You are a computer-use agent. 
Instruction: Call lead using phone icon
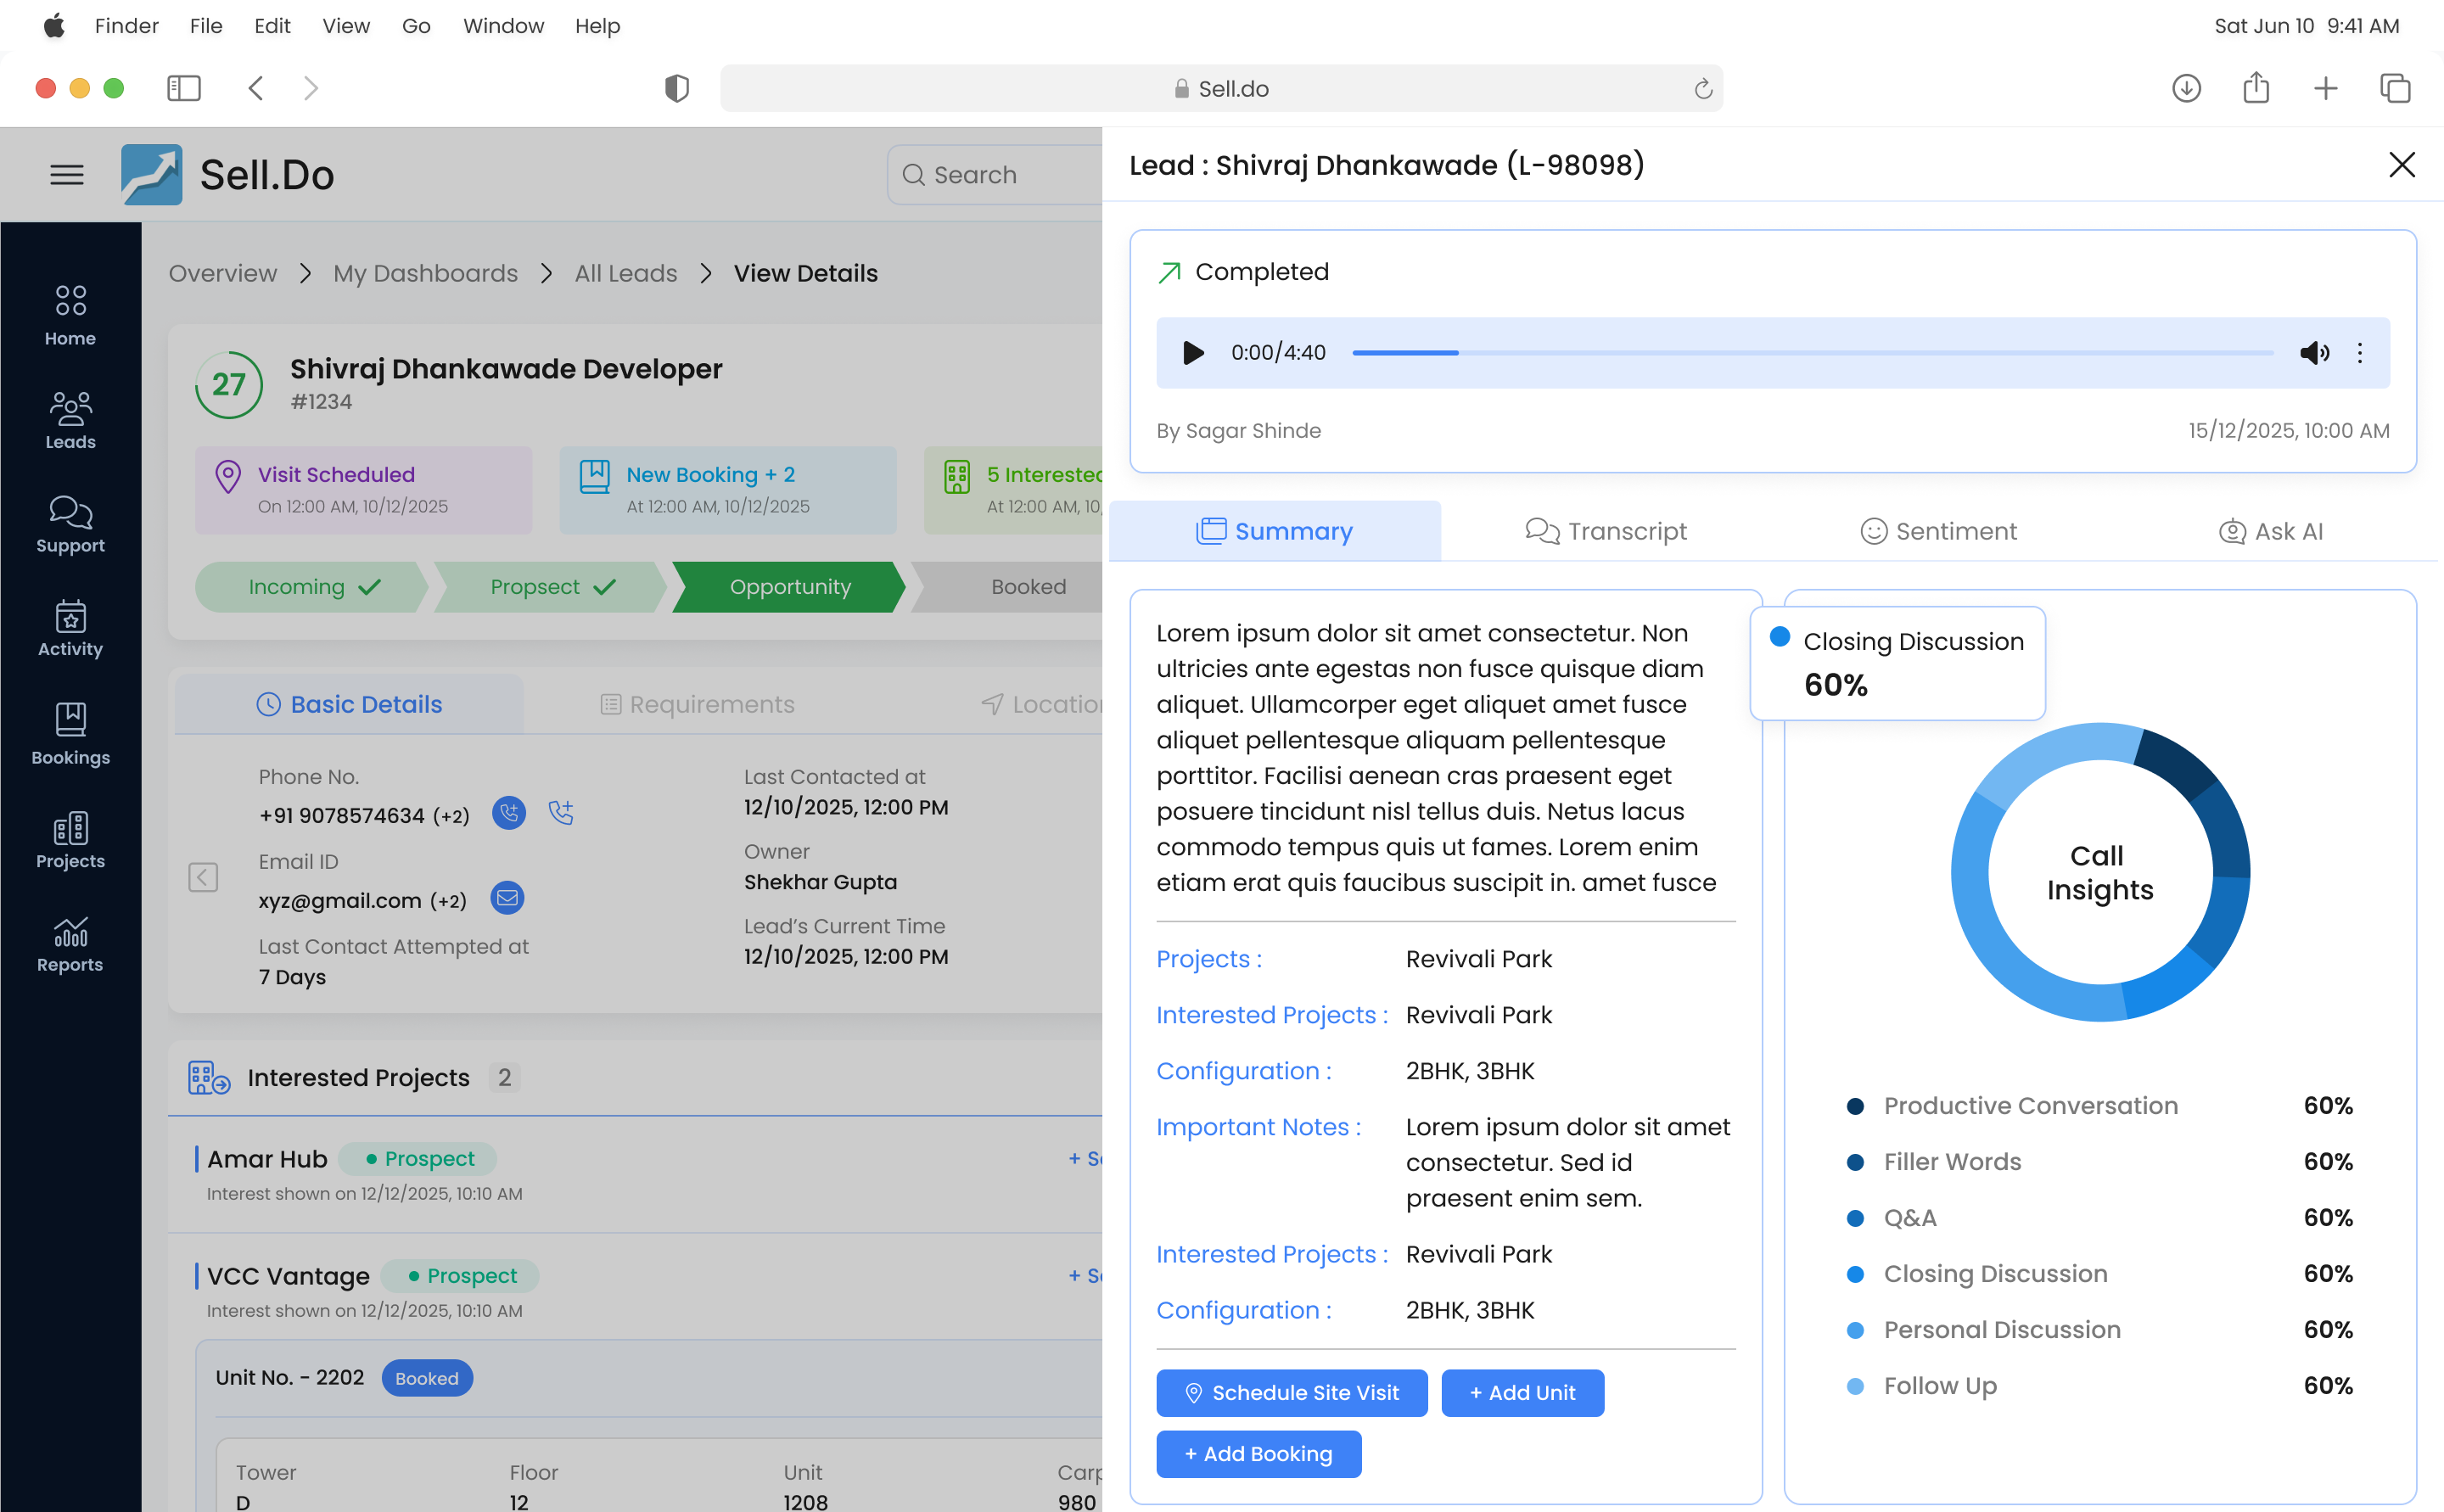509,813
